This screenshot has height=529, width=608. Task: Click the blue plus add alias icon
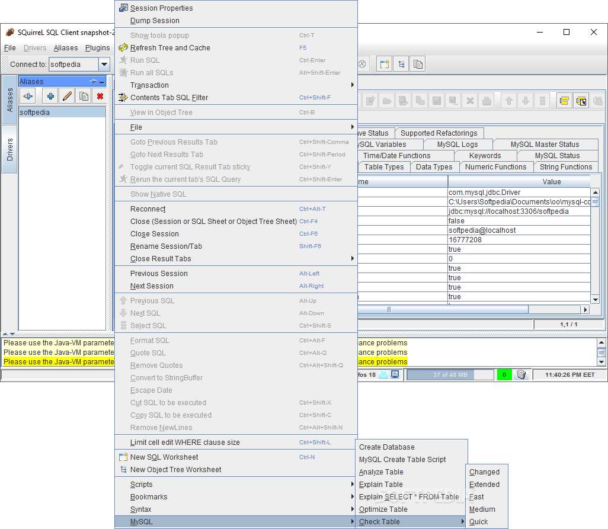(x=50, y=96)
